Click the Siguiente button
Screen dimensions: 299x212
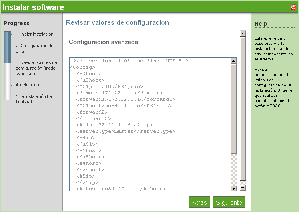point(229,202)
